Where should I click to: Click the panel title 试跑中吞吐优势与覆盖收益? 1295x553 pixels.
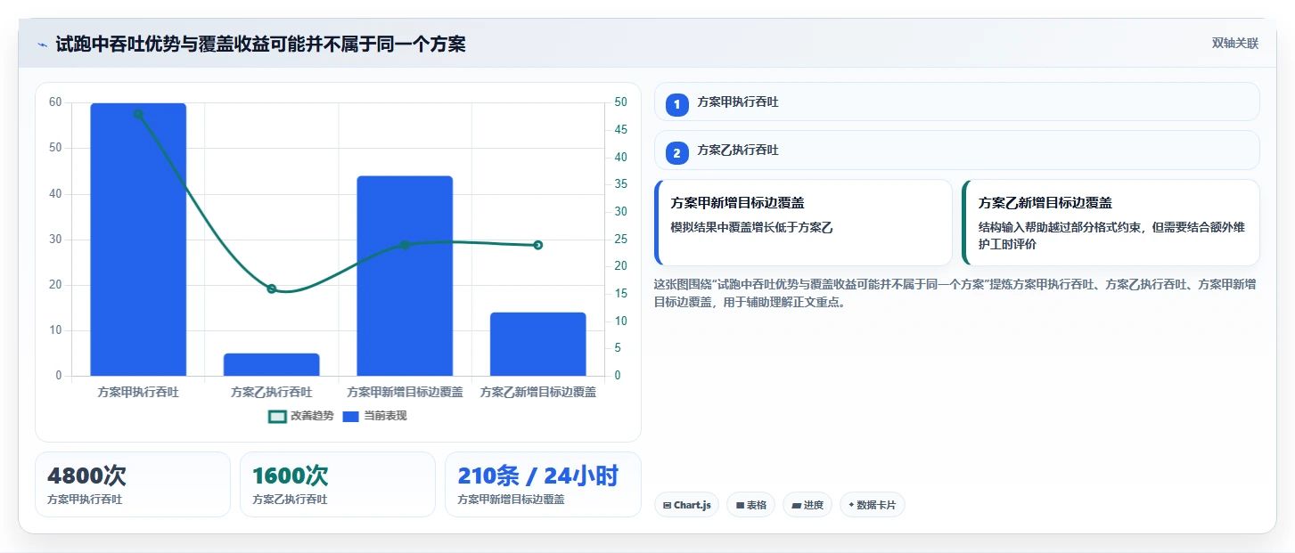[260, 44]
